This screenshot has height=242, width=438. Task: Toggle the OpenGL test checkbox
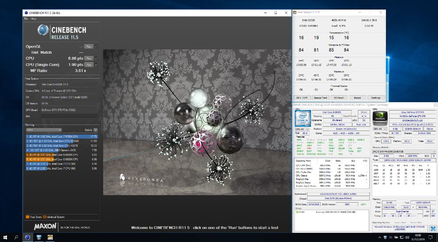pyautogui.click(x=96, y=46)
